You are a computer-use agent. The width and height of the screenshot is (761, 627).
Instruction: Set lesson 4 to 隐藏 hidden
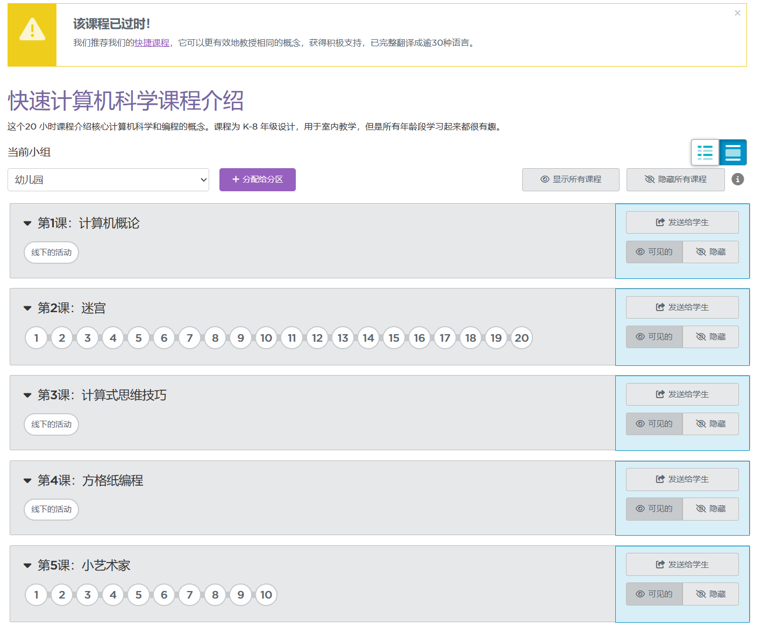(710, 509)
